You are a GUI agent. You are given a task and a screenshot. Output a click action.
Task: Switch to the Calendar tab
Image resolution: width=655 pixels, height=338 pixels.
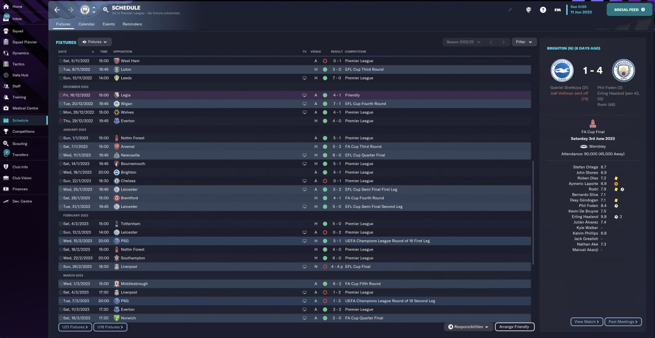tap(86, 24)
